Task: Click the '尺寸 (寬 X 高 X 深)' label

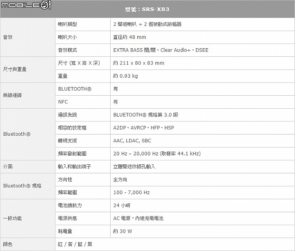Action: point(79,63)
